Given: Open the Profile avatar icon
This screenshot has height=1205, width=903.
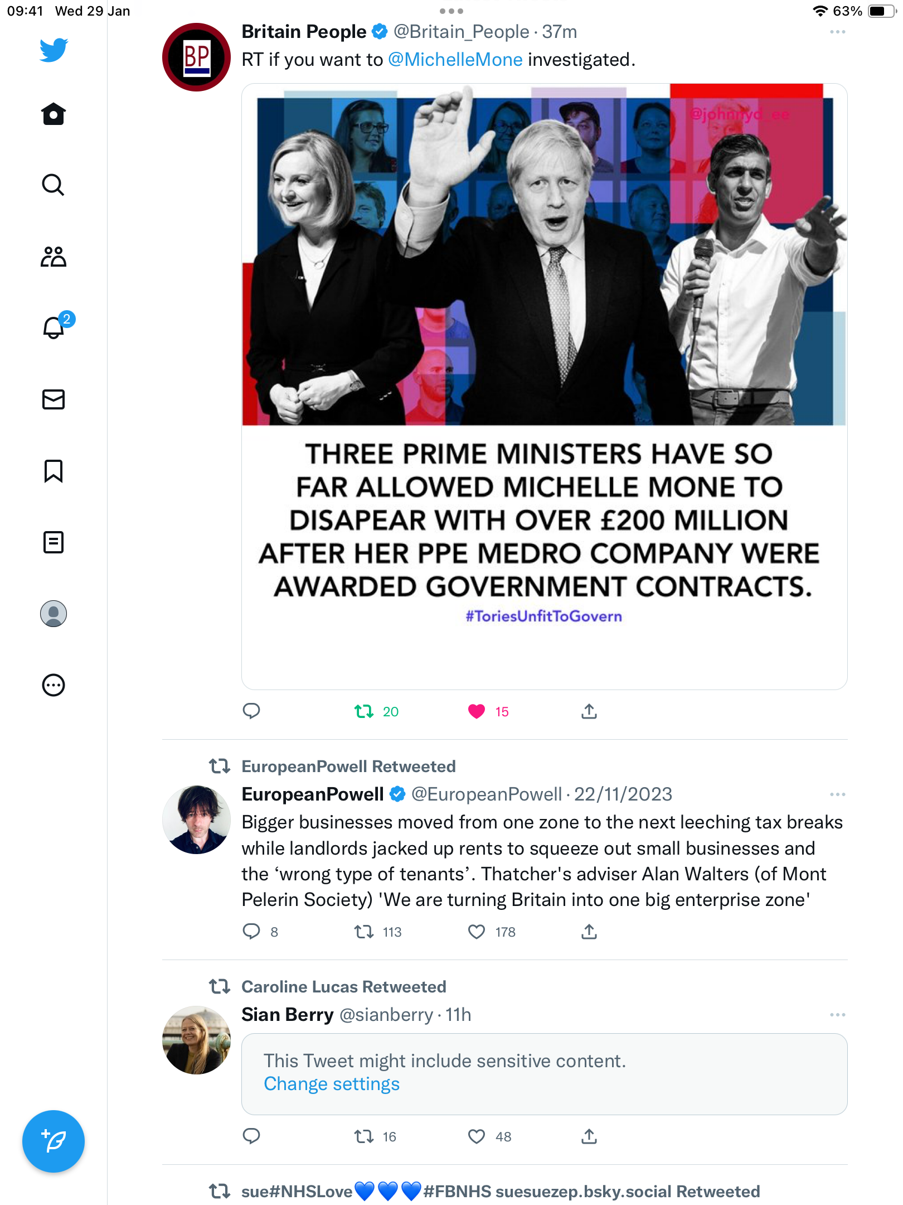Looking at the screenshot, I should pos(54,614).
